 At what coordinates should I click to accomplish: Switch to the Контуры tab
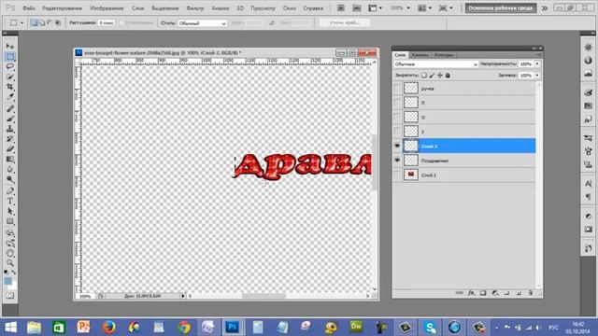[x=444, y=55]
